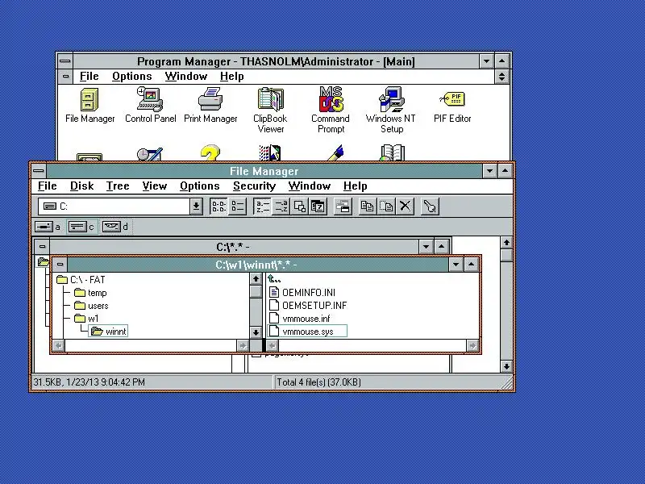Toggle Sort by Type toolbar button
Image resolution: width=645 pixels, height=484 pixels.
coord(281,207)
